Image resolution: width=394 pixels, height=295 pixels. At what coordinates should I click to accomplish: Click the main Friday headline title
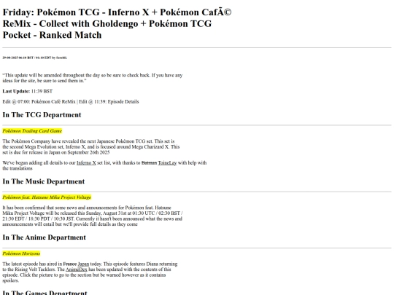coord(117,23)
